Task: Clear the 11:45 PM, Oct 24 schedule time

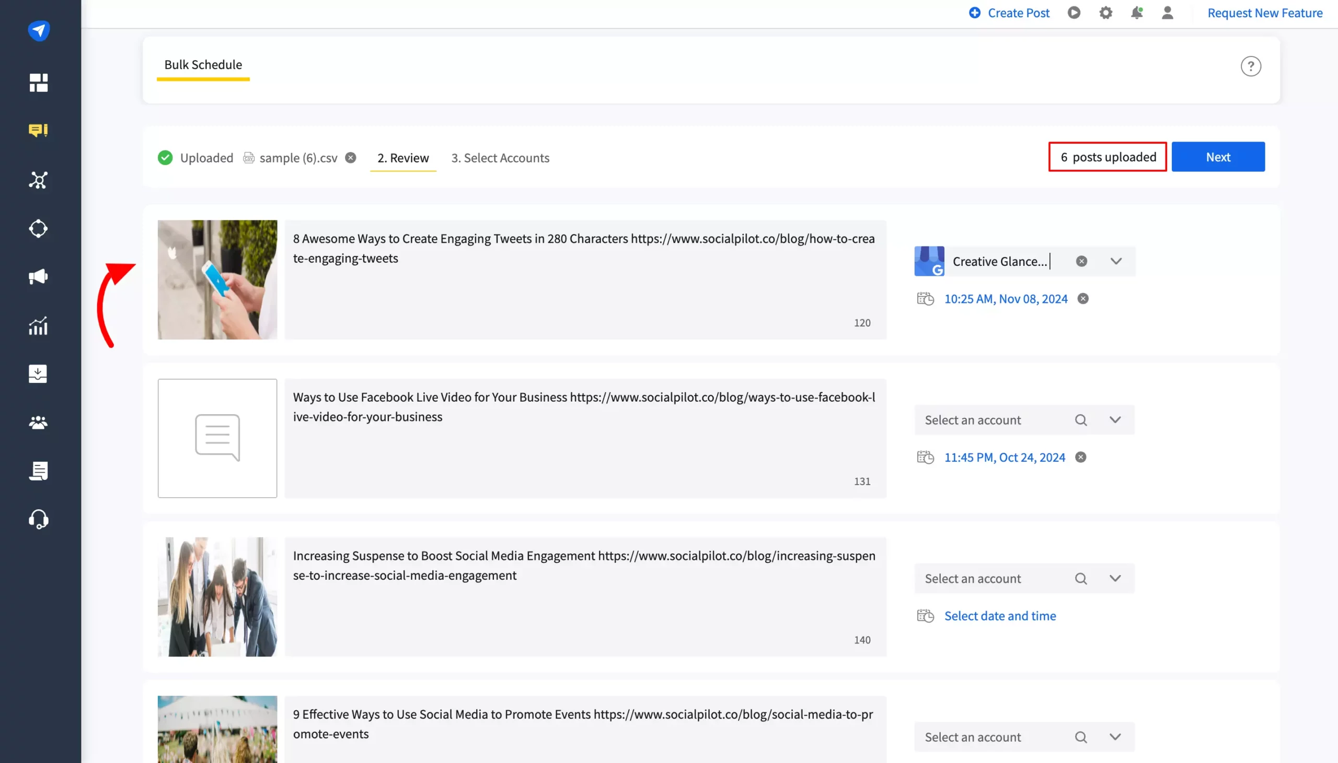Action: point(1080,457)
